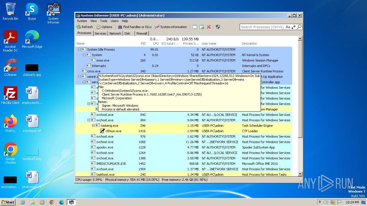Sort by Private bytes column header
This screenshot has width=367, height=206.
tap(191, 43)
